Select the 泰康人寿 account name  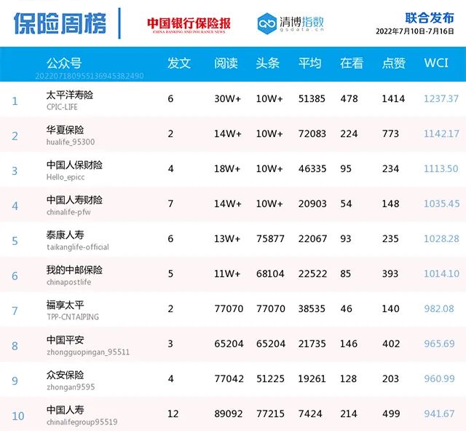tap(65, 235)
